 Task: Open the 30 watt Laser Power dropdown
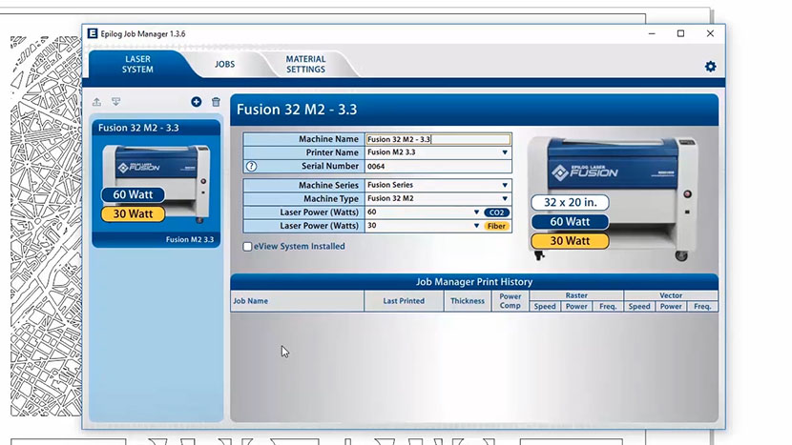(x=475, y=226)
